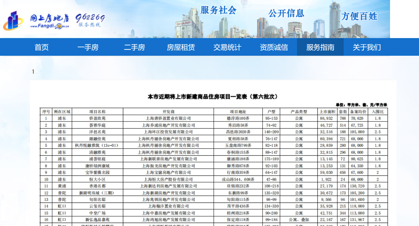This screenshot has width=419, height=226.
Task: Click the 开发商 column header
Action: 168,112
